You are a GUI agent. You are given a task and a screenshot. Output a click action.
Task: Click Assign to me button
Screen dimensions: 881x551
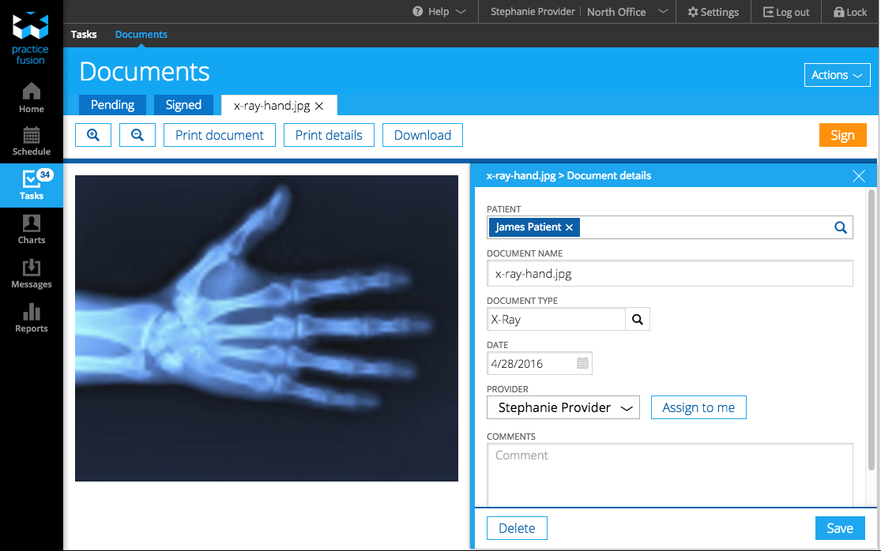[698, 408]
